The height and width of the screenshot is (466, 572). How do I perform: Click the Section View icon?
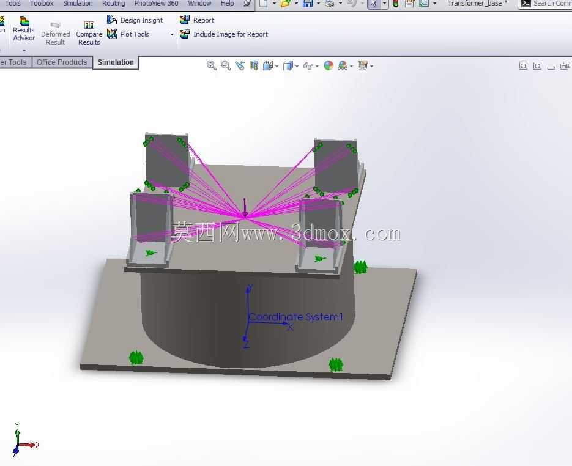click(254, 65)
